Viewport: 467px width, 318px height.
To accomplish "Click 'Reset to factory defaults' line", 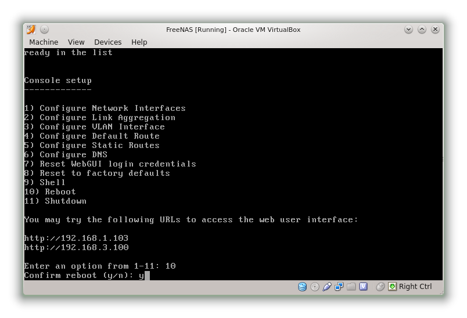I will tap(97, 173).
